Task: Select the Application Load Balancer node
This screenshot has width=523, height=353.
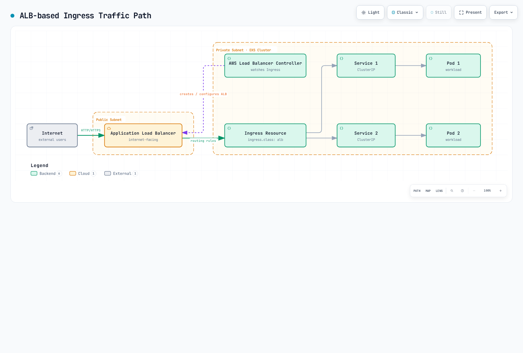Action: pyautogui.click(x=143, y=135)
